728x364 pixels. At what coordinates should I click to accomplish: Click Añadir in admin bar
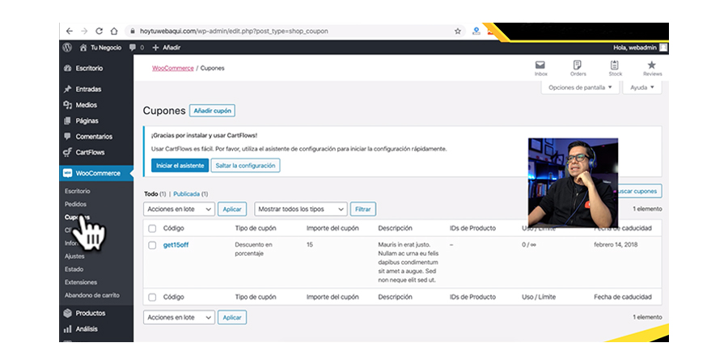point(166,48)
